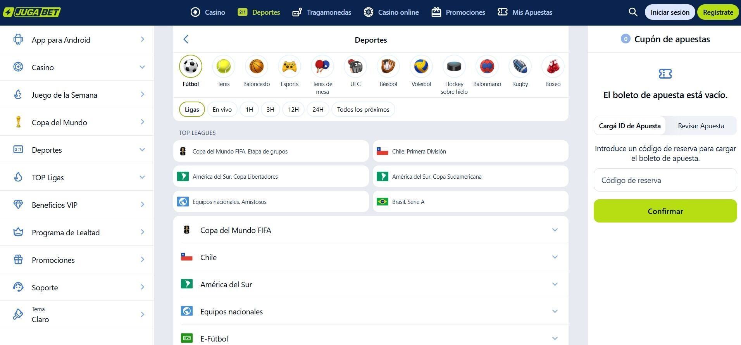
Task: Click the Promociones gift icon in sidebar
Action: coord(18,260)
